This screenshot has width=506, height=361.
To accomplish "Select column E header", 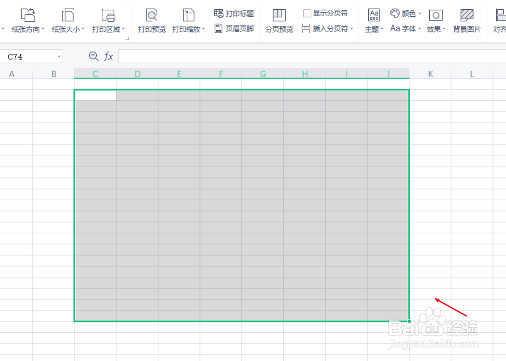I will click(179, 74).
